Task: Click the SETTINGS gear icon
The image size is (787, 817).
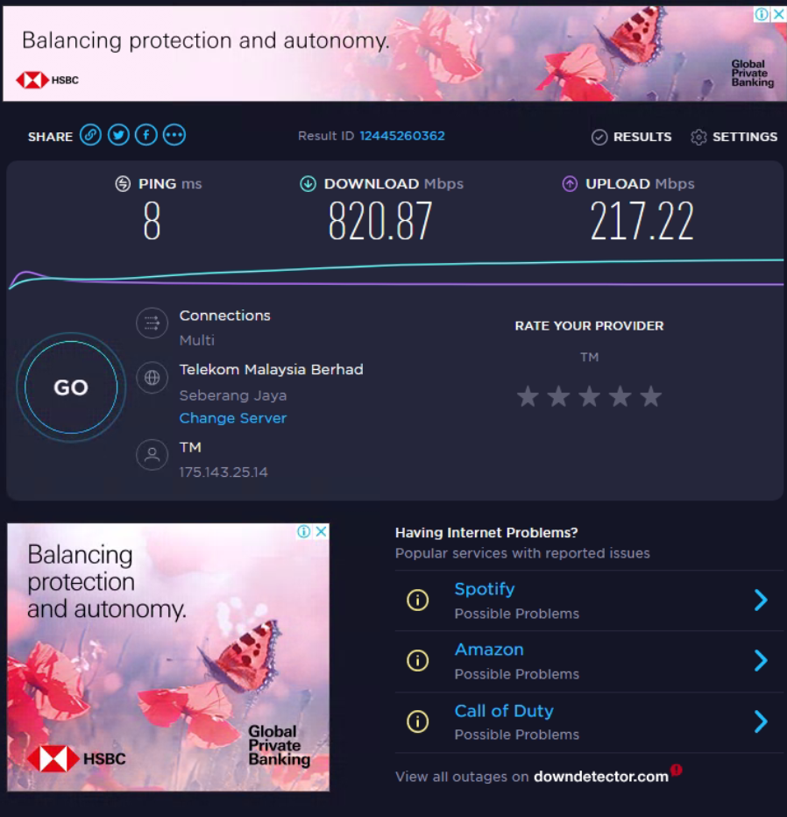Action: [698, 137]
